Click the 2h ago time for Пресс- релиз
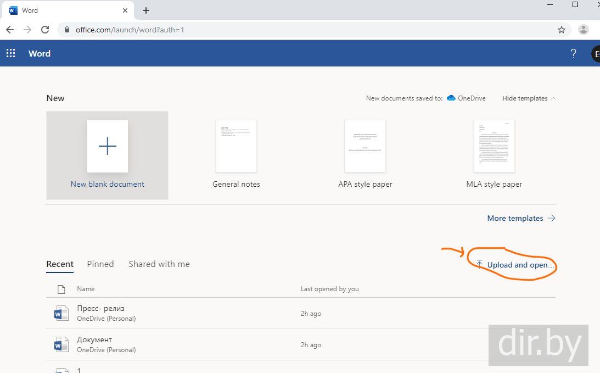 [311, 313]
